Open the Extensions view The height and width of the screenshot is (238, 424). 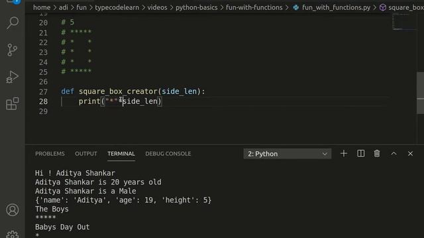point(13,104)
